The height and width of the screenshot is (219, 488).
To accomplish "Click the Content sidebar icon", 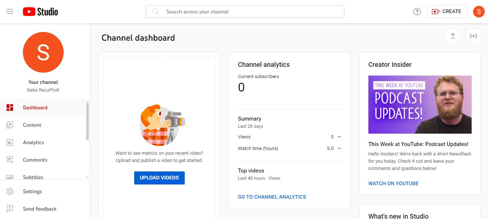I will [10, 125].
